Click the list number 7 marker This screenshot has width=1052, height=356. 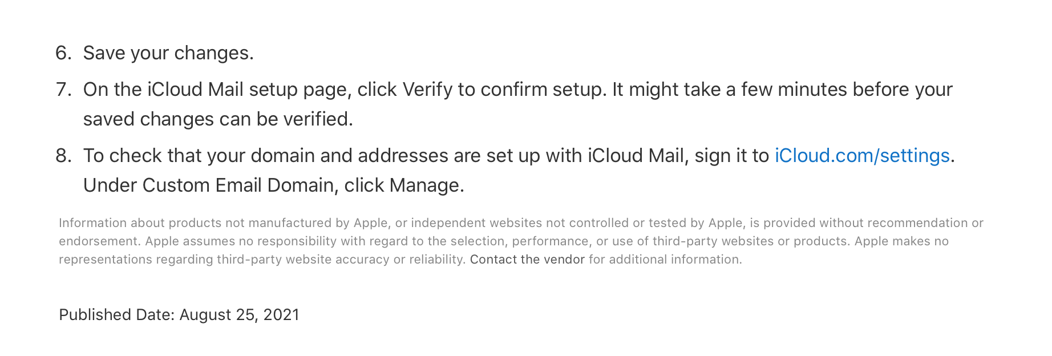pos(63,90)
